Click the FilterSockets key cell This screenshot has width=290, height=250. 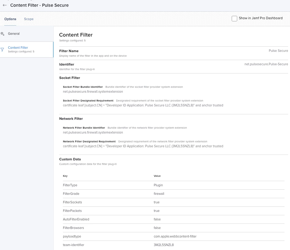[72, 202]
